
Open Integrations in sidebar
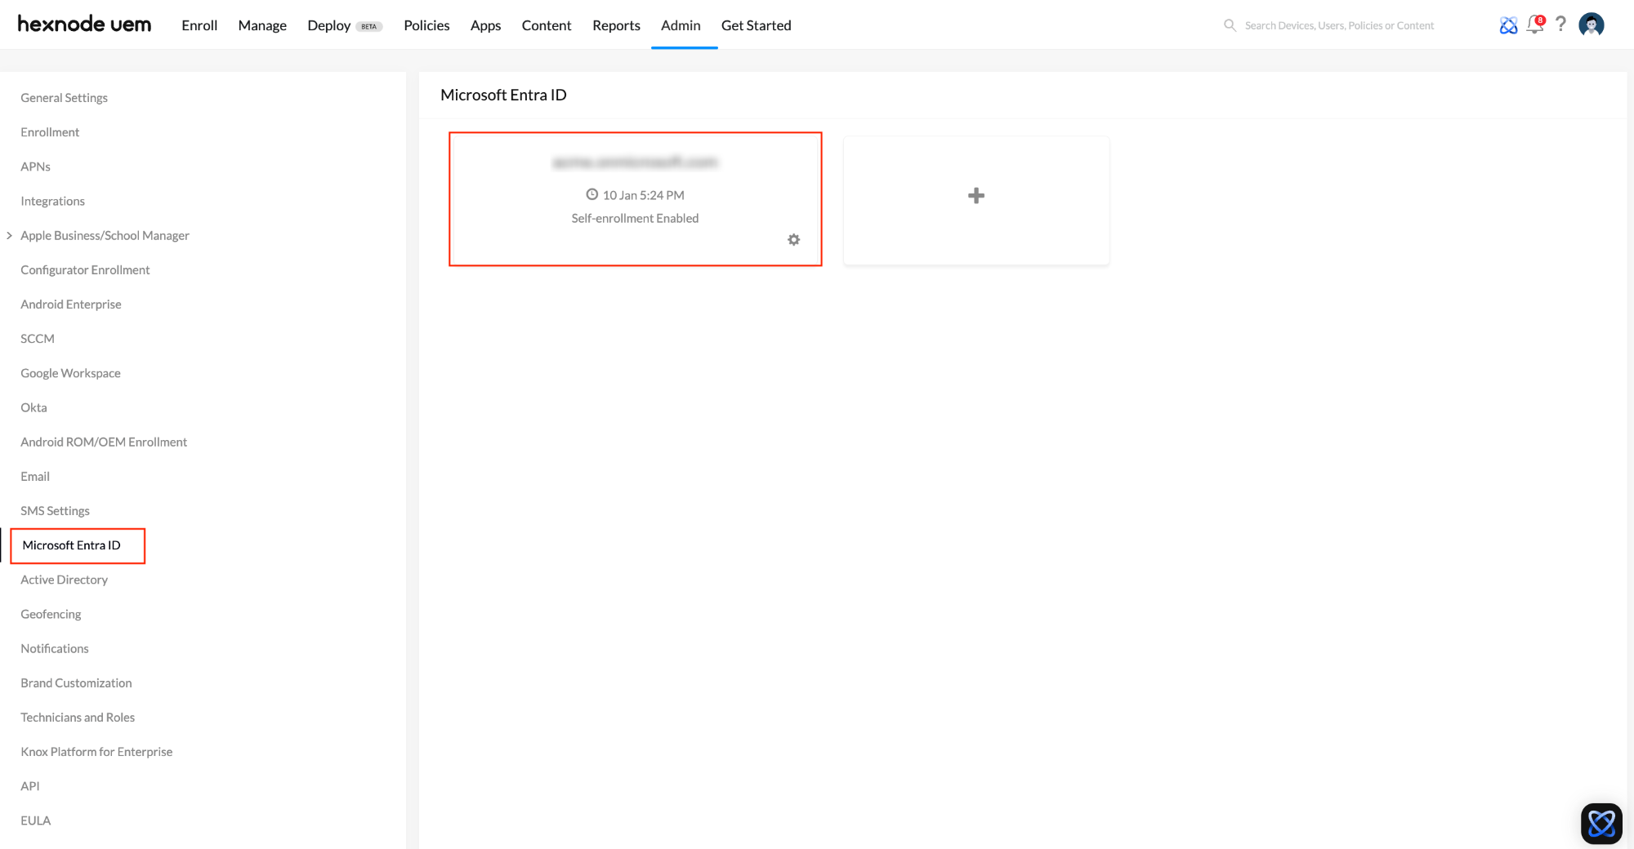pyautogui.click(x=52, y=201)
